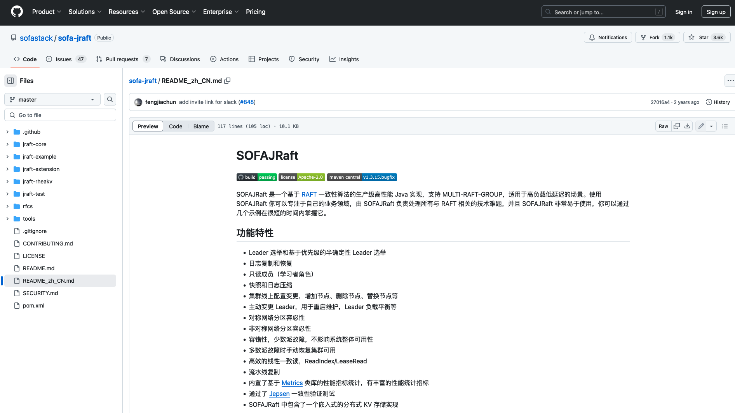Switch to Code view of file
735x413 pixels.
click(x=175, y=126)
